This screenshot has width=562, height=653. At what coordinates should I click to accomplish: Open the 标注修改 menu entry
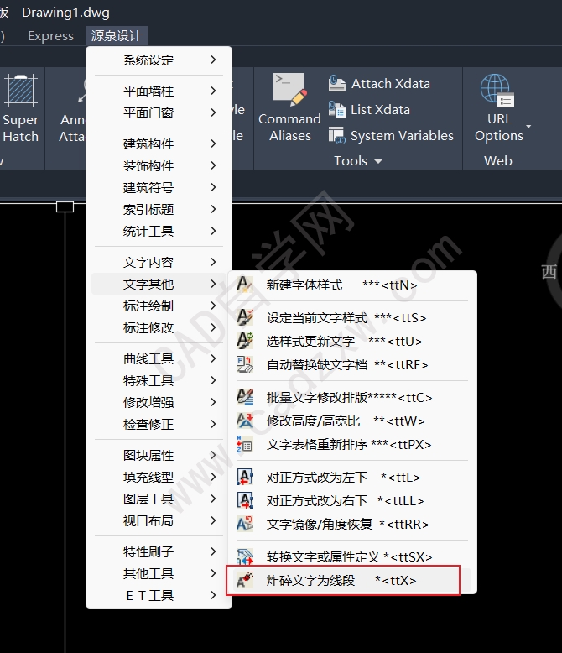tap(159, 327)
